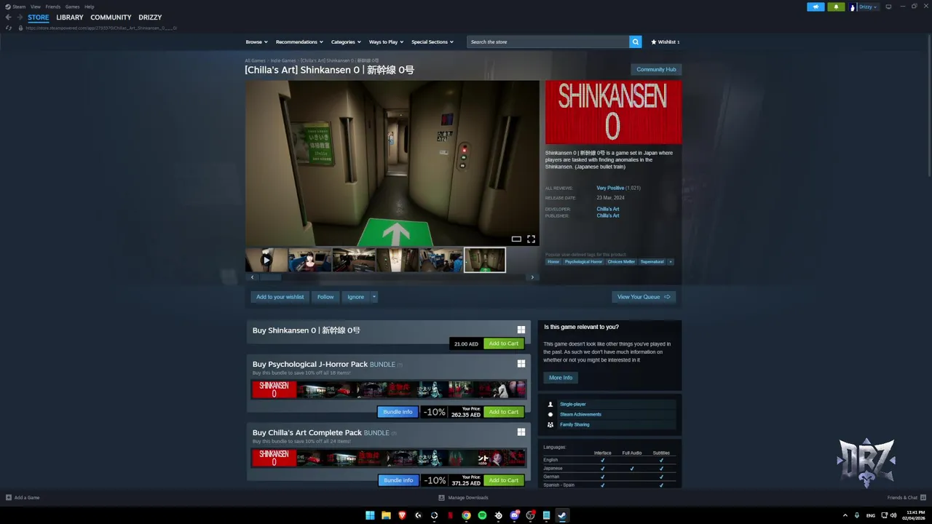932x524 pixels.
Task: Open Google Chrome from taskbar
Action: [466, 515]
